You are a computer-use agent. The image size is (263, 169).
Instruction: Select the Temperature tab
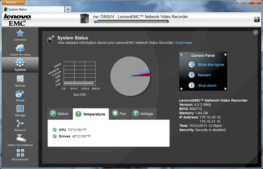[91, 114]
